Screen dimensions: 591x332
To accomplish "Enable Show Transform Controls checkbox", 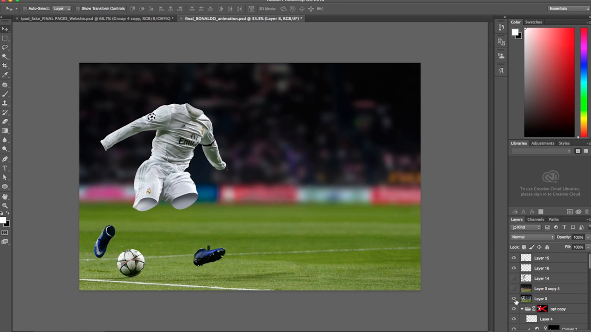I will click(78, 9).
